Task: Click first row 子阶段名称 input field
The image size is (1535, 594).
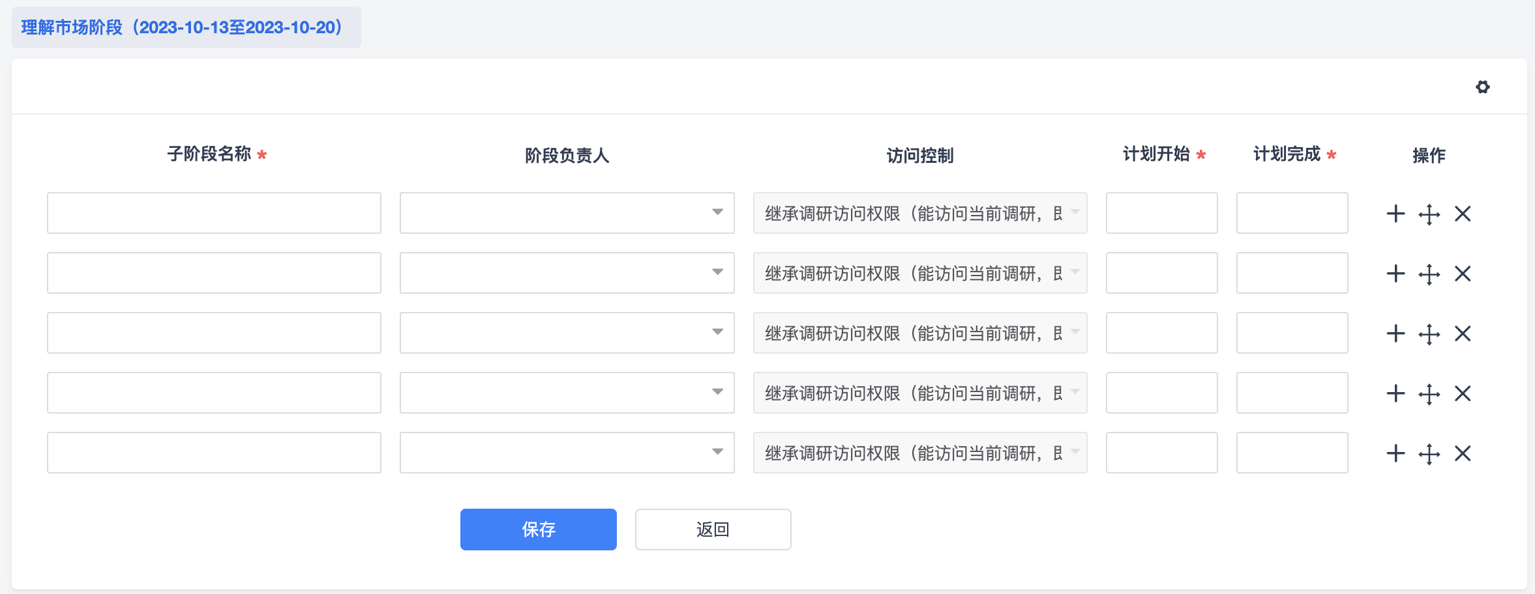Action: [x=214, y=213]
